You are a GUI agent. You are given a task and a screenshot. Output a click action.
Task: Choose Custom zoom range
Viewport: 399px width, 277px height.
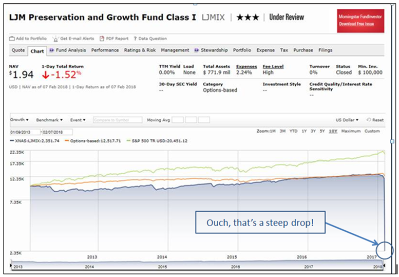[372, 131]
